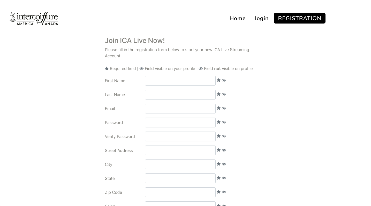
Task: Click the visible eye icon beside Zip Code
Action: [x=224, y=192]
